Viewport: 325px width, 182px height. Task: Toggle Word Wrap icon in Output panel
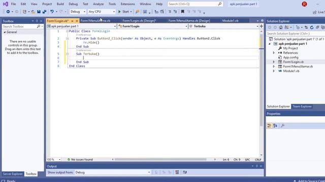(x=185, y=172)
